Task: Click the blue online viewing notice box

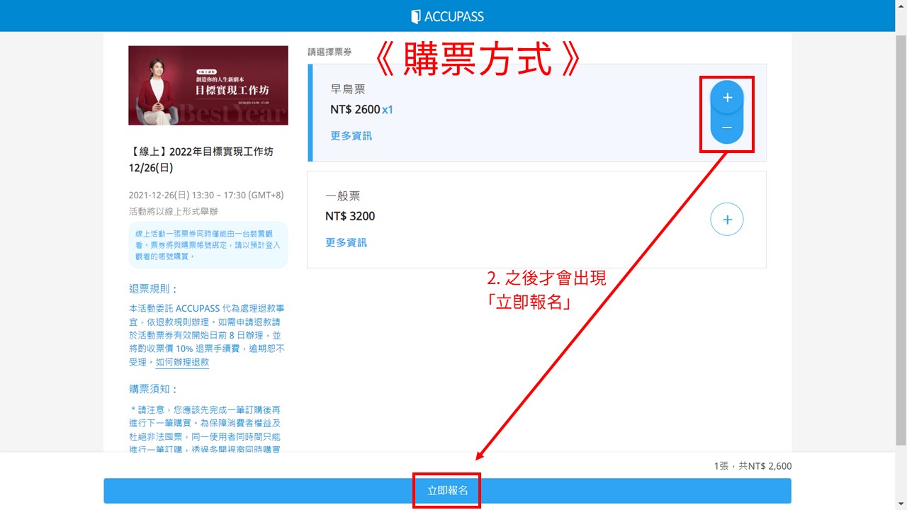Action: click(208, 245)
